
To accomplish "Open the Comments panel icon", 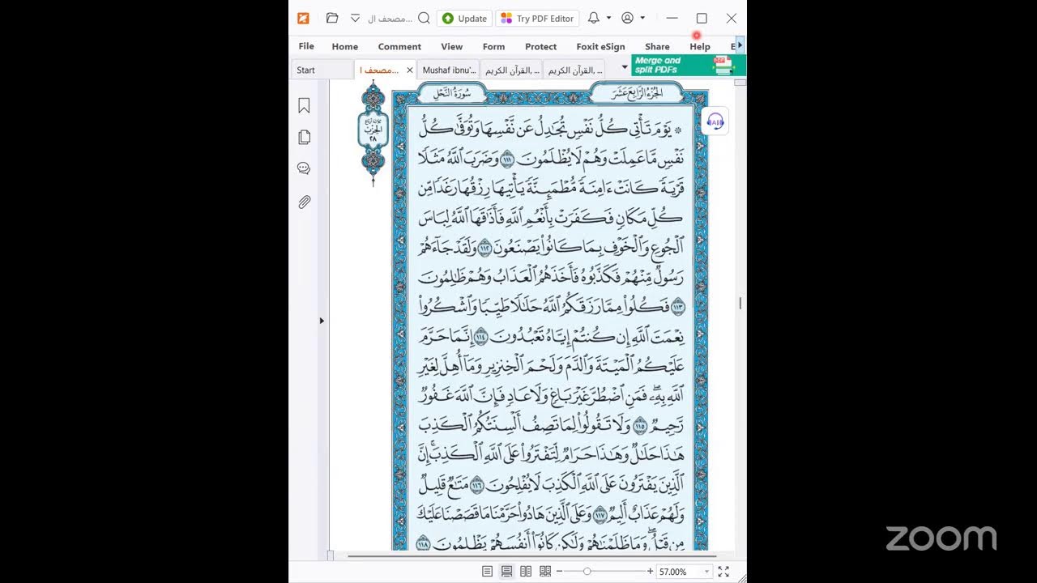I will pyautogui.click(x=305, y=168).
